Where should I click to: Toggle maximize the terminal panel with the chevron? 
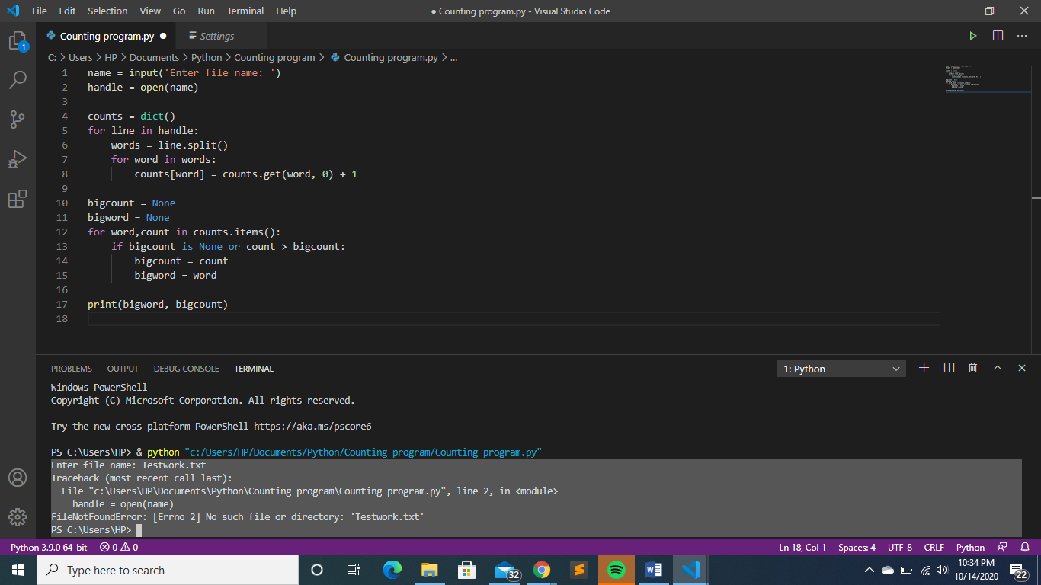coord(998,367)
